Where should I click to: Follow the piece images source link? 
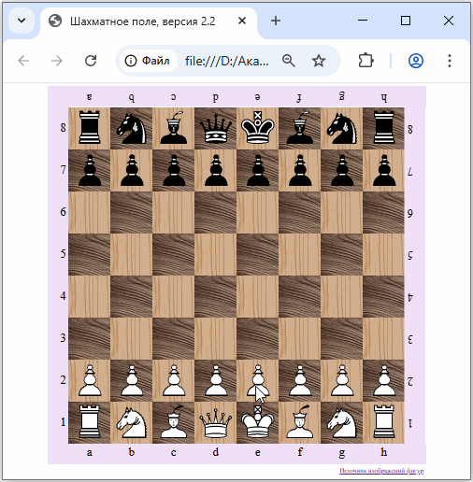[381, 471]
